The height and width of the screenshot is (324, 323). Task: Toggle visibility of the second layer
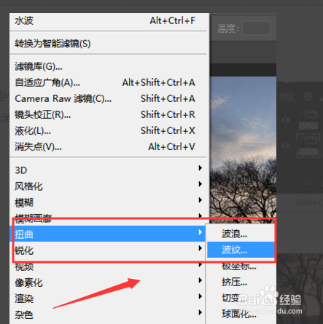tap(286, 146)
